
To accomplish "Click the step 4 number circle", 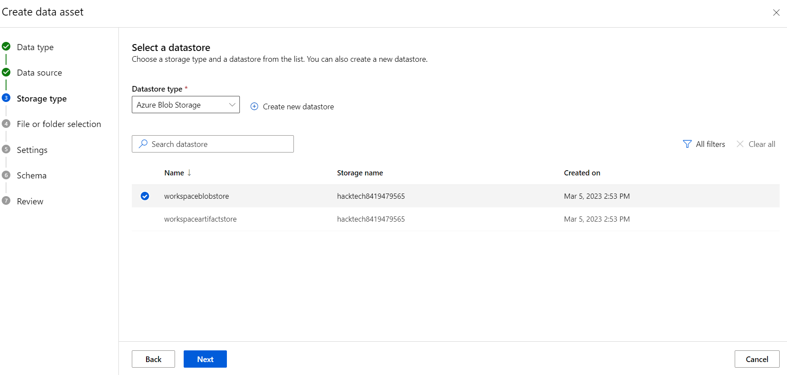I will tap(6, 124).
